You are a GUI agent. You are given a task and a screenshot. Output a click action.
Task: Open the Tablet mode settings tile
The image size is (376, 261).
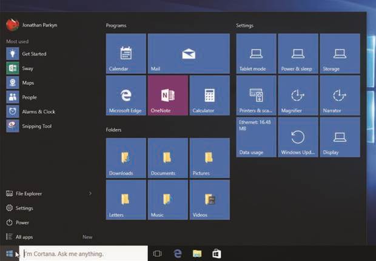pyautogui.click(x=256, y=53)
